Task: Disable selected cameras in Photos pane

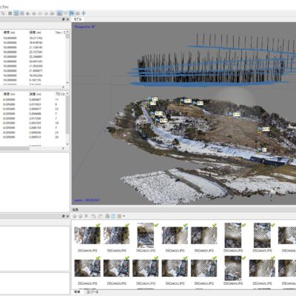Action: point(81,216)
